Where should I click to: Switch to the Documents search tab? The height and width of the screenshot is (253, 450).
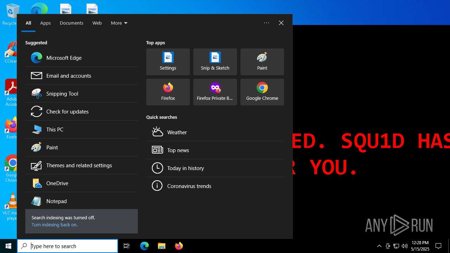point(71,23)
